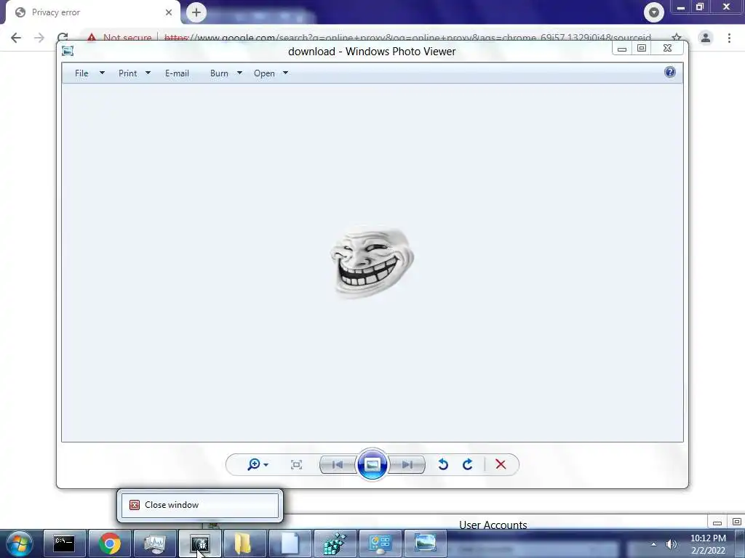Click the Chrome address bar URL

tap(407, 38)
